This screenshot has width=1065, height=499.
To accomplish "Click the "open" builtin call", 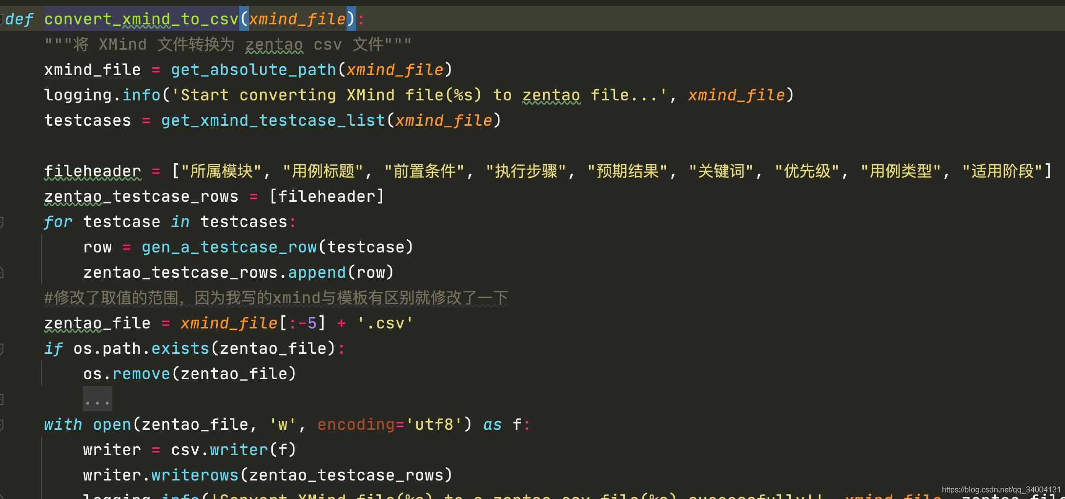I will click(112, 425).
